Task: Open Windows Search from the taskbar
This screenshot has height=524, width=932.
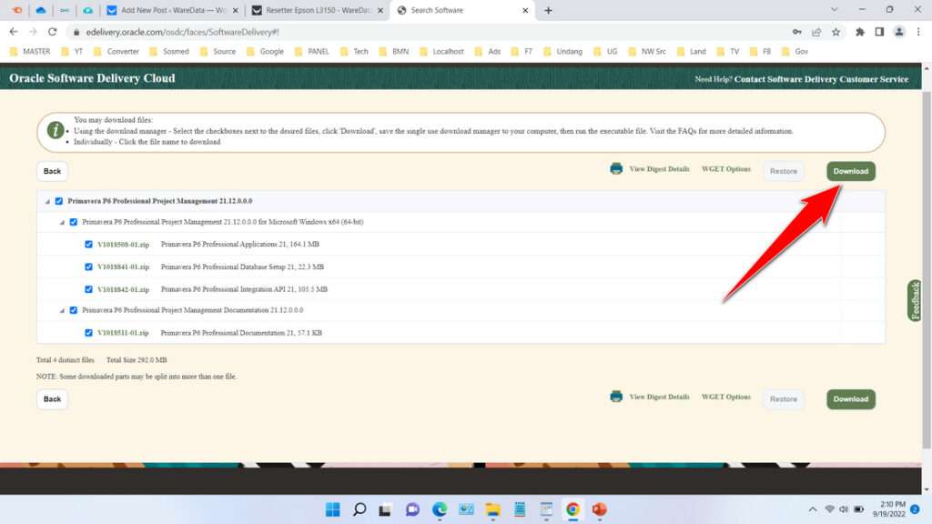Action: 359,509
